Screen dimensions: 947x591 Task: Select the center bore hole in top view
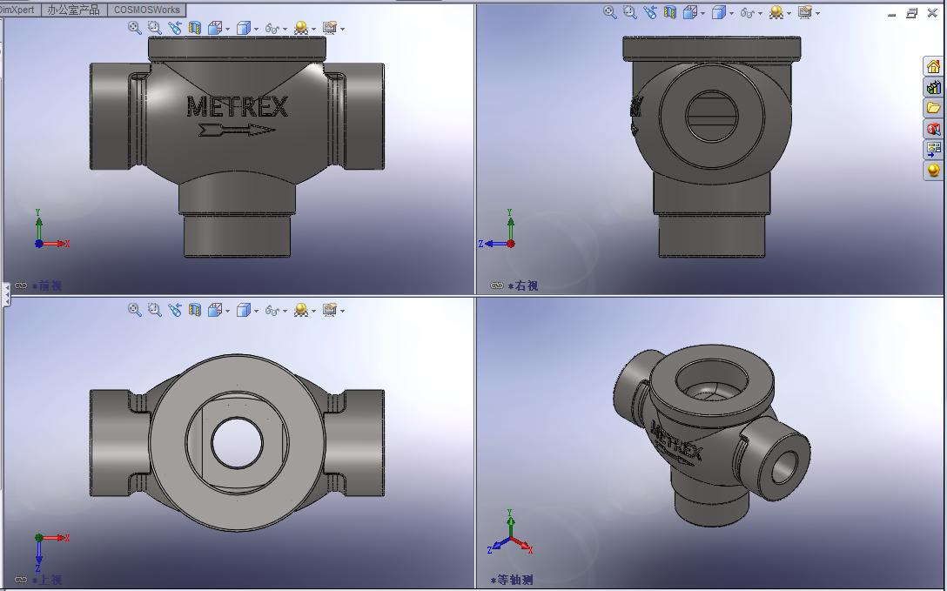click(x=238, y=442)
